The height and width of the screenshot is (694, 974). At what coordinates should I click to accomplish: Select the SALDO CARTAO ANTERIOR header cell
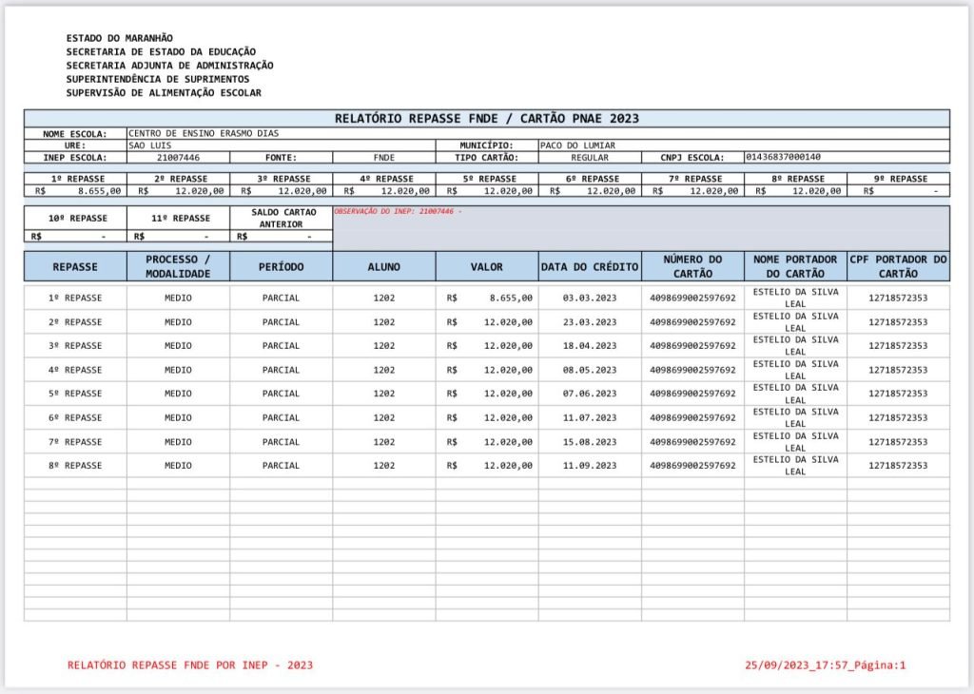point(282,218)
